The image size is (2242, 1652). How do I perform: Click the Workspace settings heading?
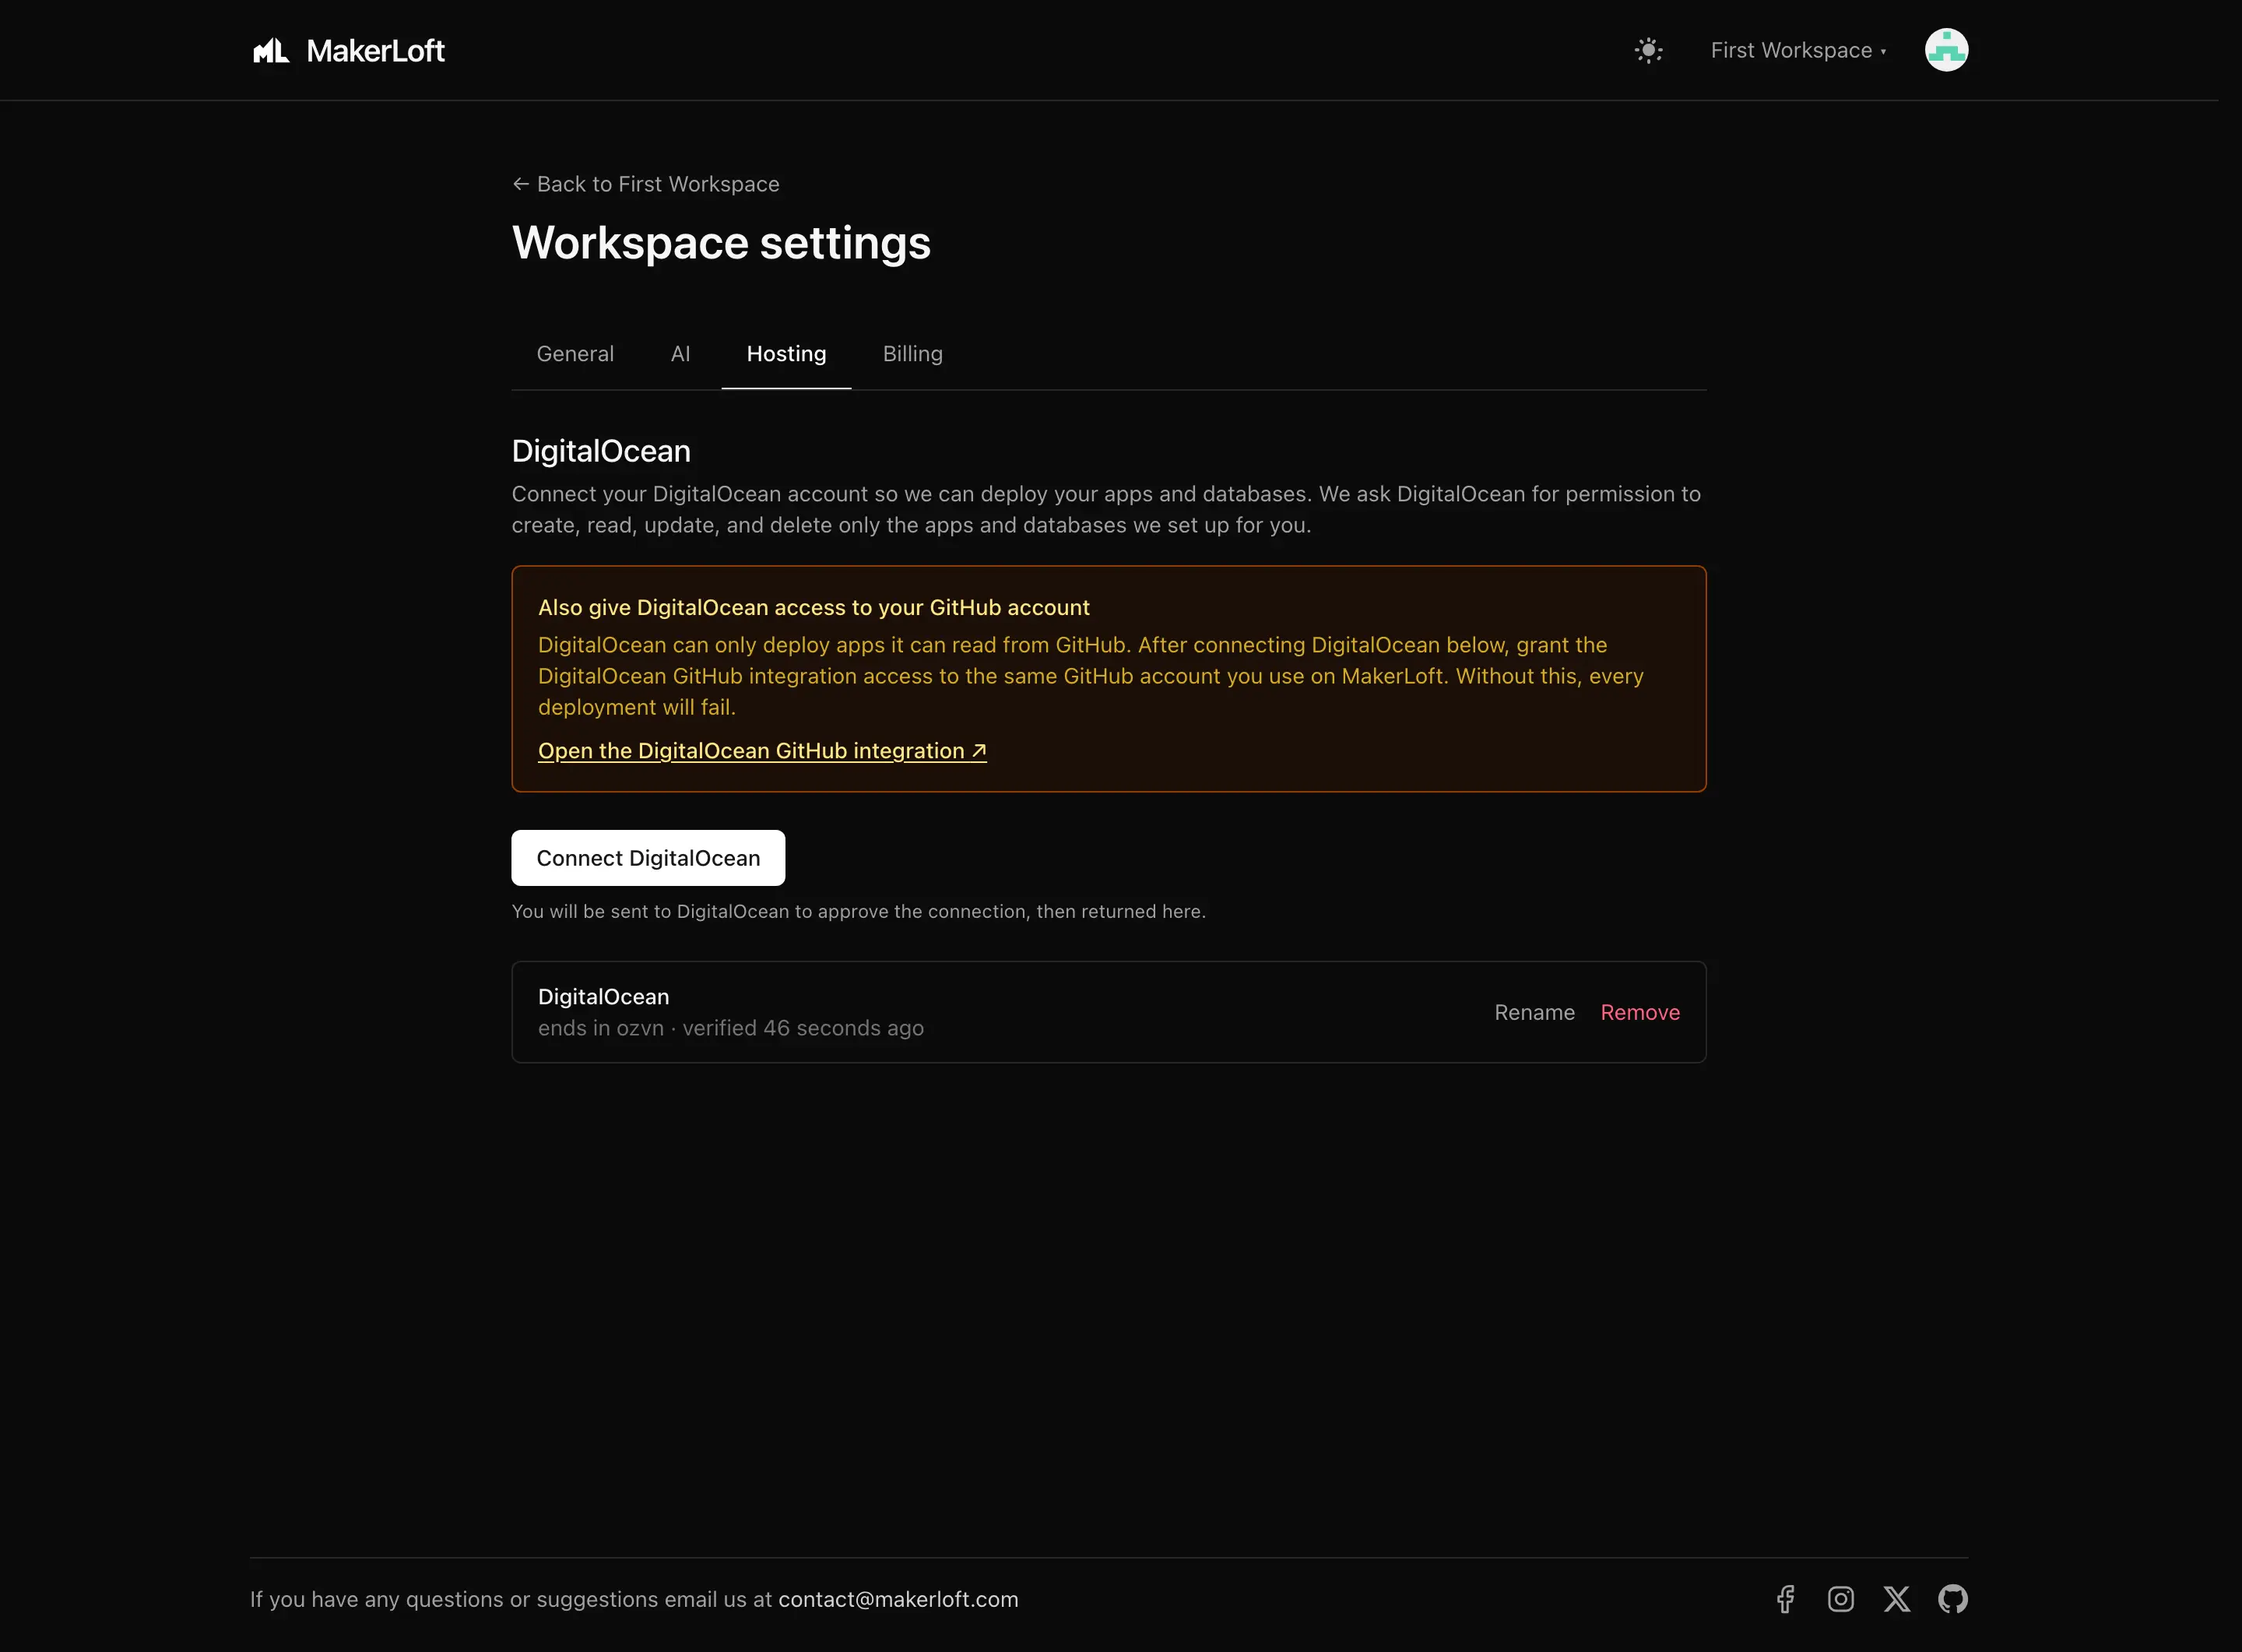[721, 243]
